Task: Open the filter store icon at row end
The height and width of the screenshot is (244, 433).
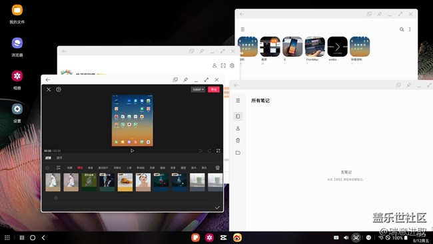Action: point(218,168)
